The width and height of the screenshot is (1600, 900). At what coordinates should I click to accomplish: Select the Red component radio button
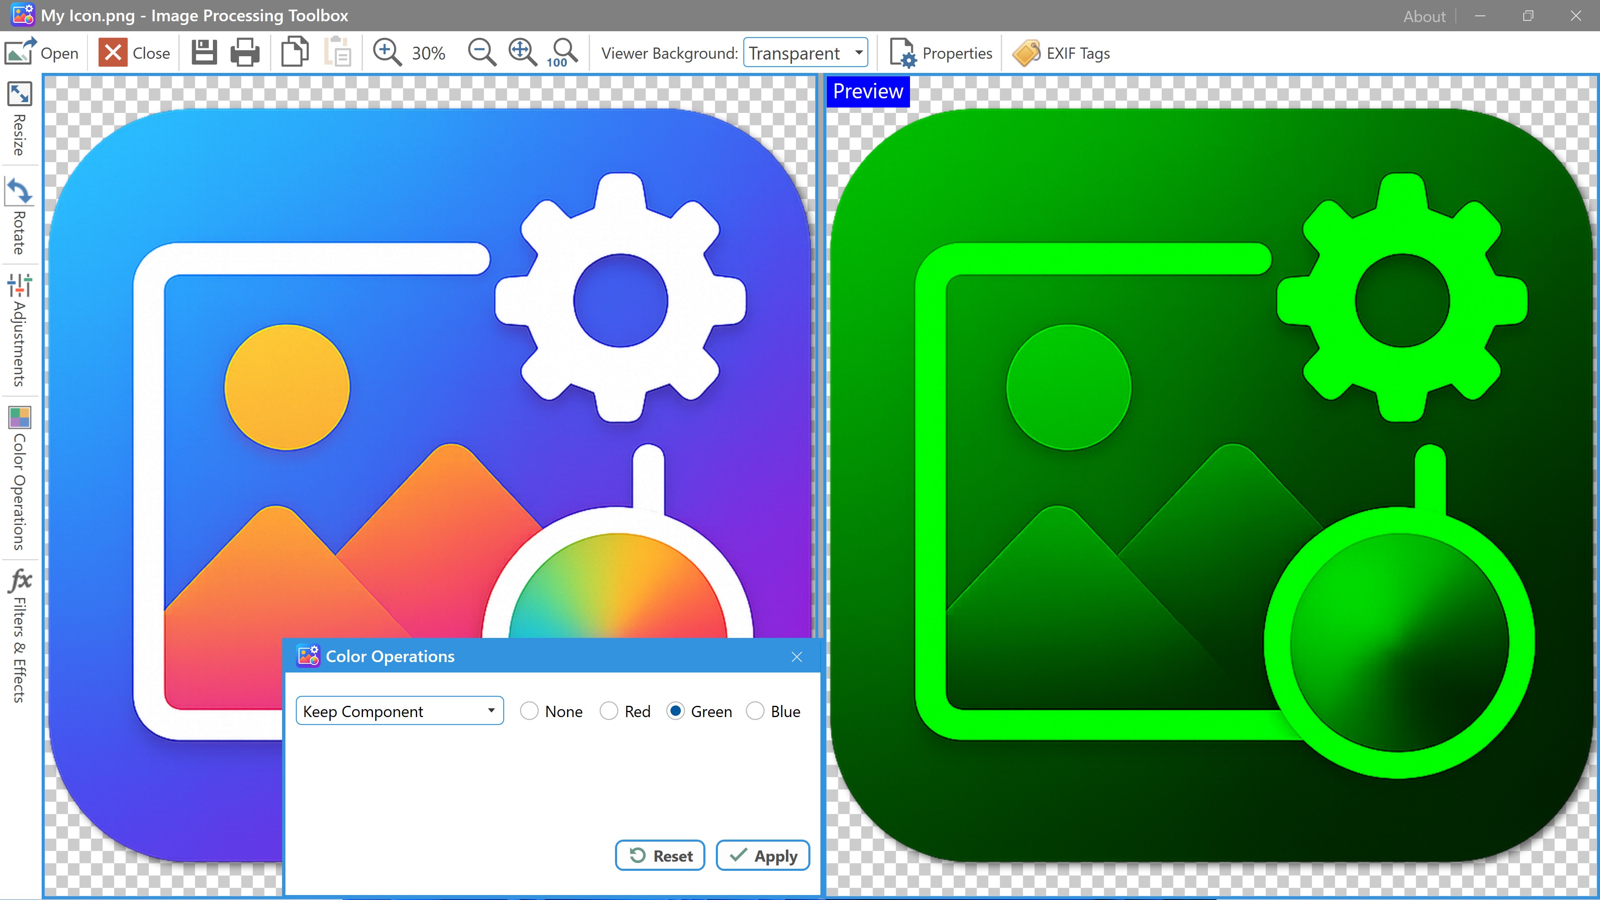pyautogui.click(x=609, y=711)
